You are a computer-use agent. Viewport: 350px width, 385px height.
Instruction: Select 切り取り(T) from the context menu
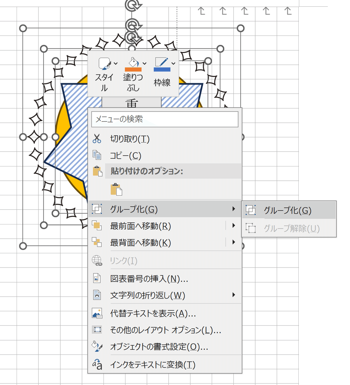pos(165,139)
